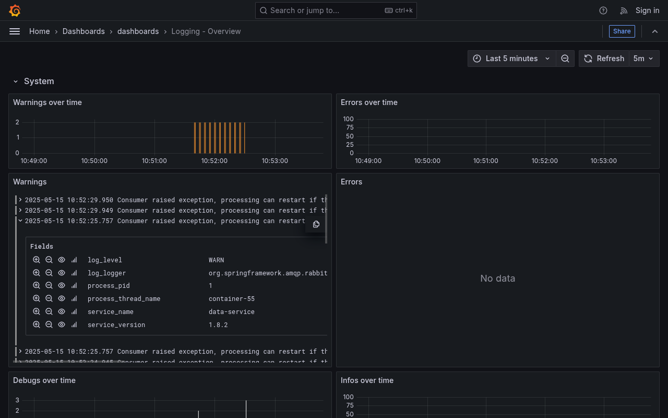Filter out value on process_thread_name row
This screenshot has width=668, height=418.
point(49,299)
